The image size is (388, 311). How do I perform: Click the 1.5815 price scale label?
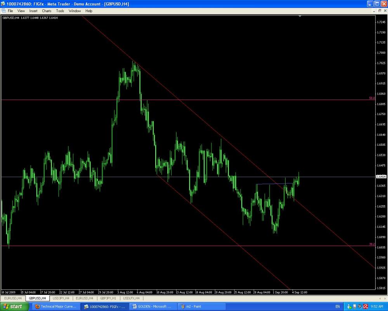point(381,288)
